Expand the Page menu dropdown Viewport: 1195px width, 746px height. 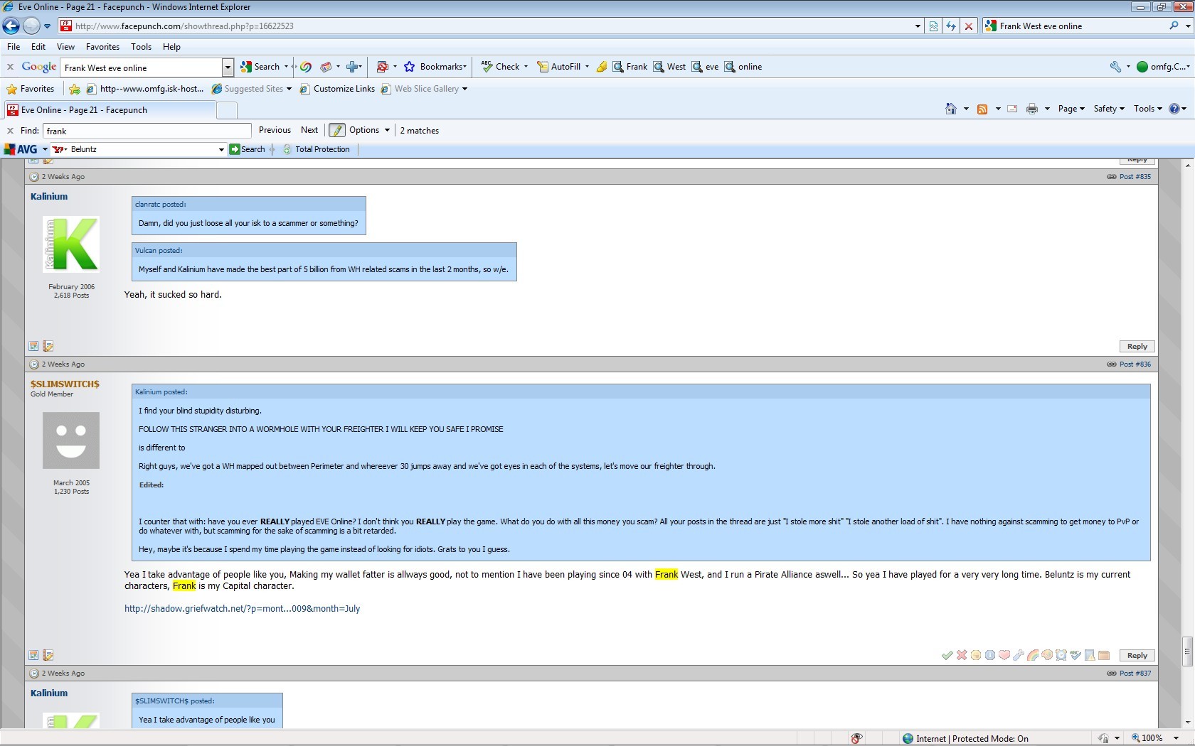(1071, 109)
